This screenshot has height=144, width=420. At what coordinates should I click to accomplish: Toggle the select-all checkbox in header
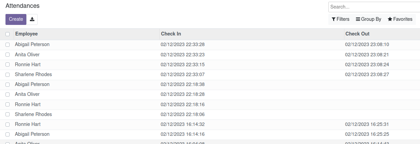(8, 34)
